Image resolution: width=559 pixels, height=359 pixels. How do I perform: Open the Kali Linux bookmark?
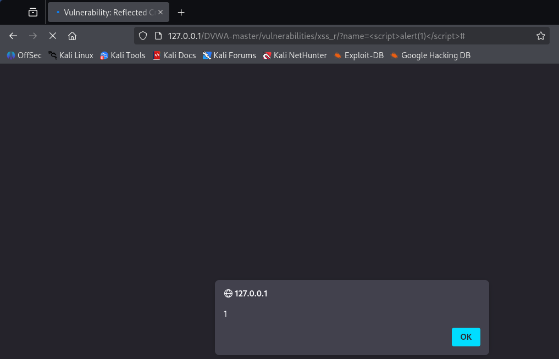tap(71, 55)
